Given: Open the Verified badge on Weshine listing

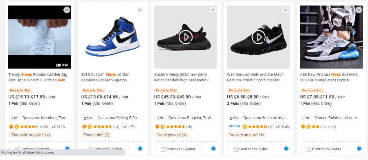Looking at the screenshot, I should click(x=234, y=126).
